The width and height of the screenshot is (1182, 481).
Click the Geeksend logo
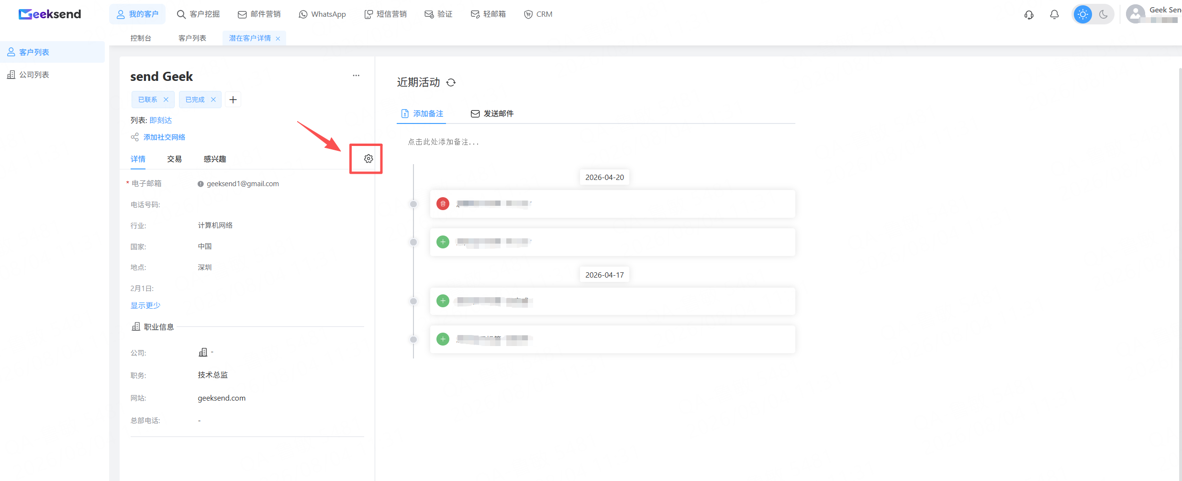[x=50, y=14]
